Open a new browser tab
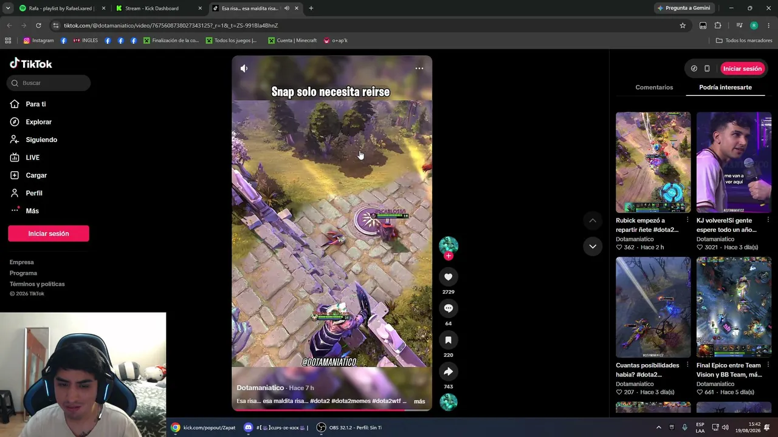Viewport: 778px width, 437px height. (x=311, y=8)
